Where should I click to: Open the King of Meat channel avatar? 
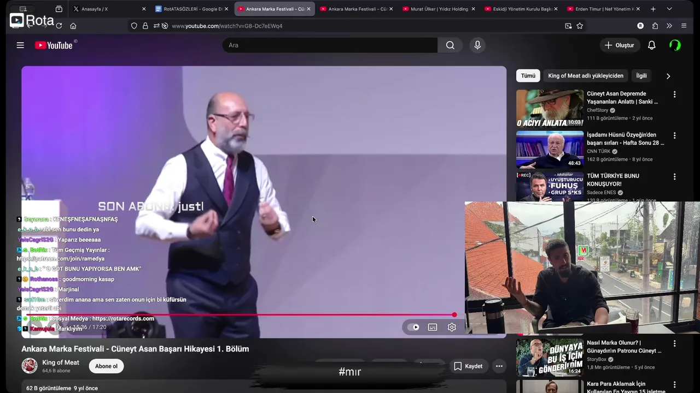coord(30,366)
